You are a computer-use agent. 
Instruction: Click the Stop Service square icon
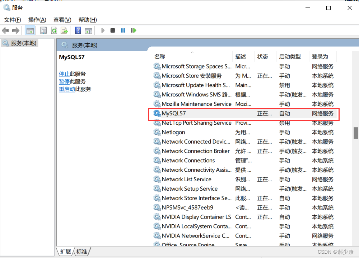point(113,30)
